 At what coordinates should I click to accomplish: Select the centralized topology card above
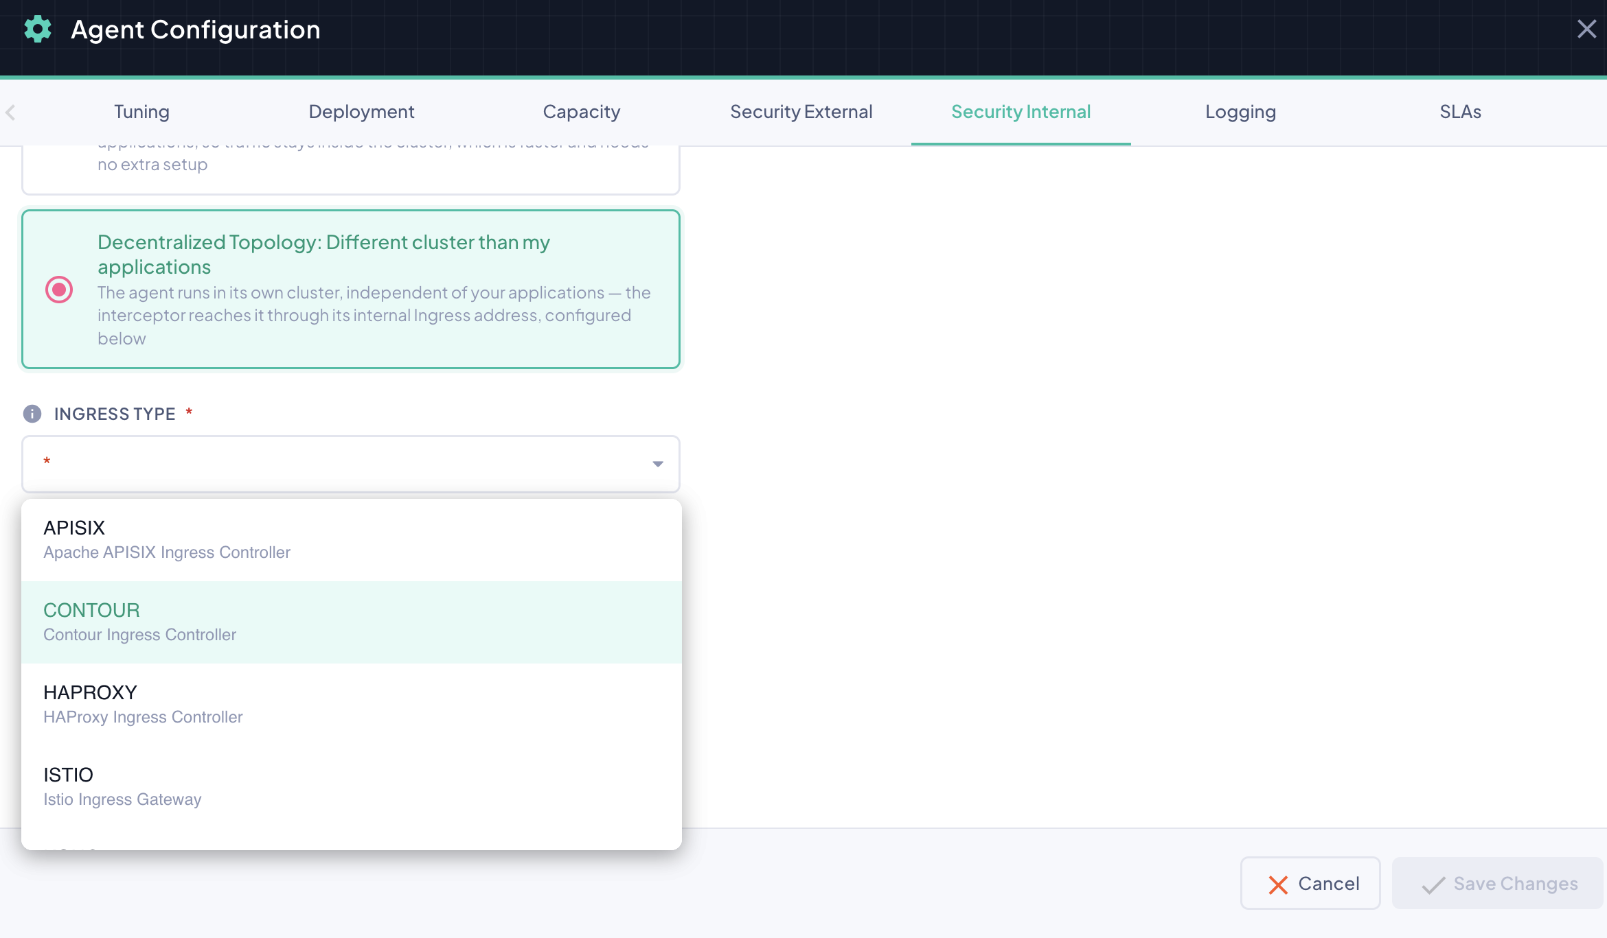pos(351,169)
